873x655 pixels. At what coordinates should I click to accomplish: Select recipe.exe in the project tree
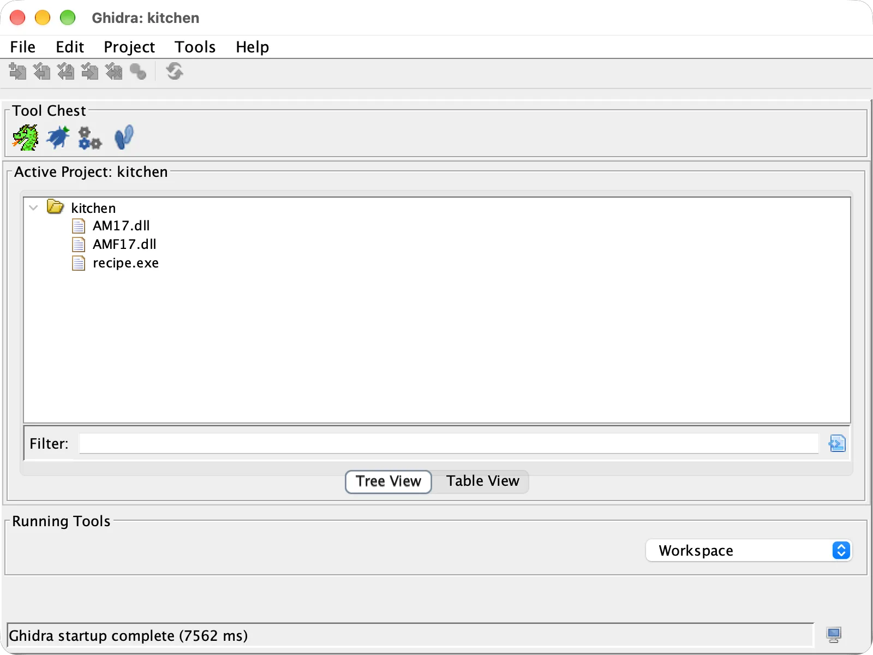(x=125, y=263)
